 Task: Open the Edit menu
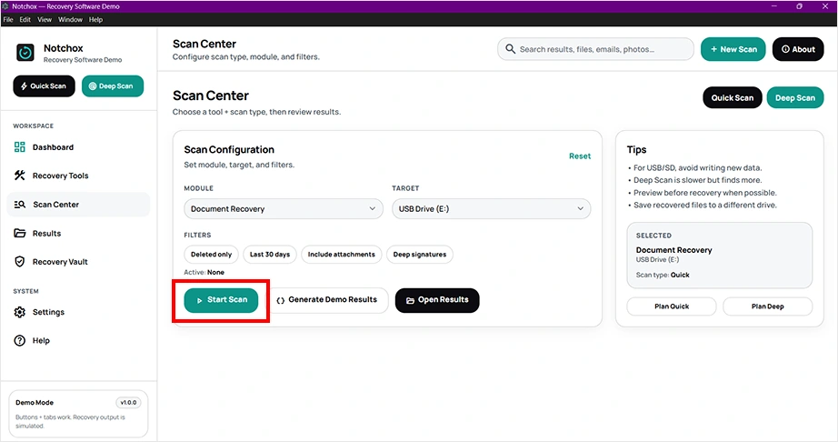[25, 20]
